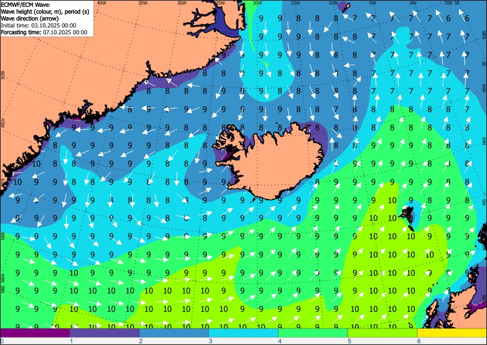This screenshot has width=487, height=345.
Task: Click the '35W' longitude label at top
Action: click(143, 3)
